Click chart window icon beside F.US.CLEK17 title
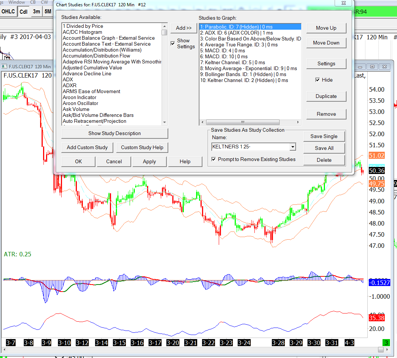This screenshot has height=358, width=397. (x=4, y=66)
